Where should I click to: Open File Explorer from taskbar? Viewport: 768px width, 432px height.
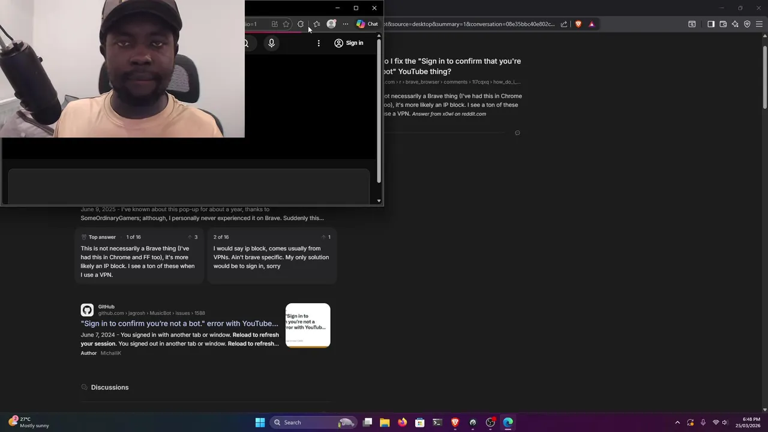tap(385, 422)
